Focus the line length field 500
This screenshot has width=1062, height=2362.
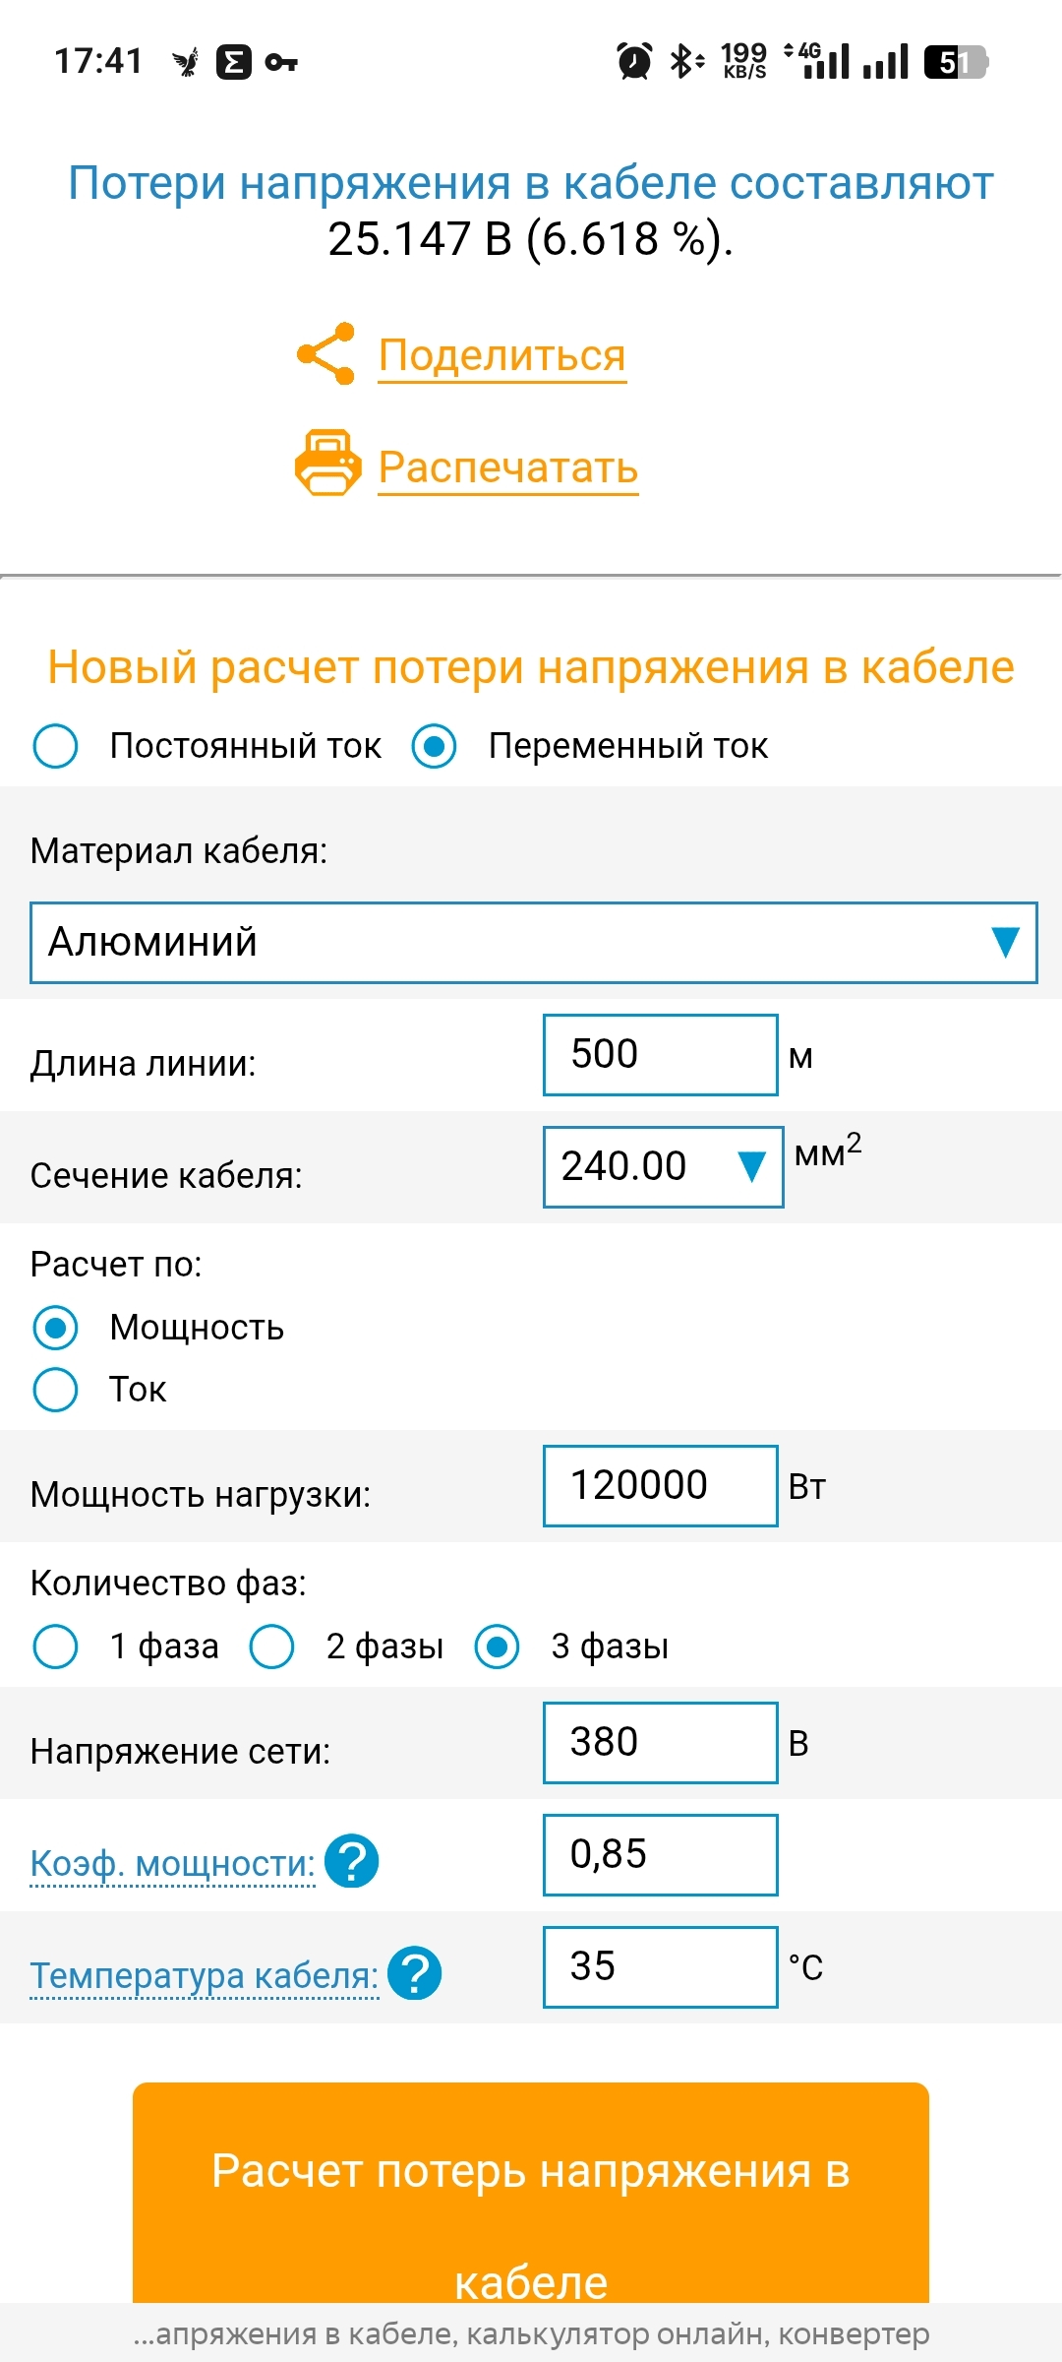tap(660, 1055)
